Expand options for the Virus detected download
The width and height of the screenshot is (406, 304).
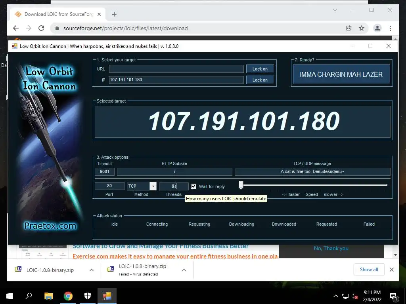click(184, 270)
